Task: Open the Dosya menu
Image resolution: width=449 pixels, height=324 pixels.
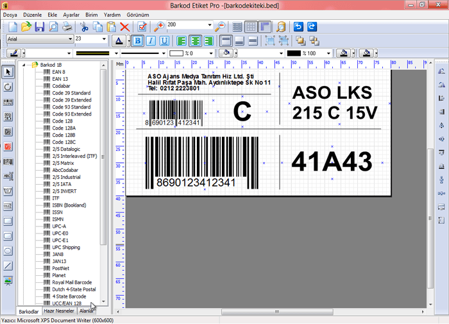Action: pos(10,15)
